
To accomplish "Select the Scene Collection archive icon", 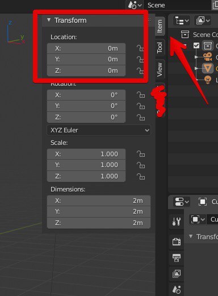I will tap(185, 35).
